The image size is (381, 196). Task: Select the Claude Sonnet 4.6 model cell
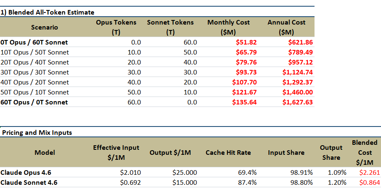[29, 182]
